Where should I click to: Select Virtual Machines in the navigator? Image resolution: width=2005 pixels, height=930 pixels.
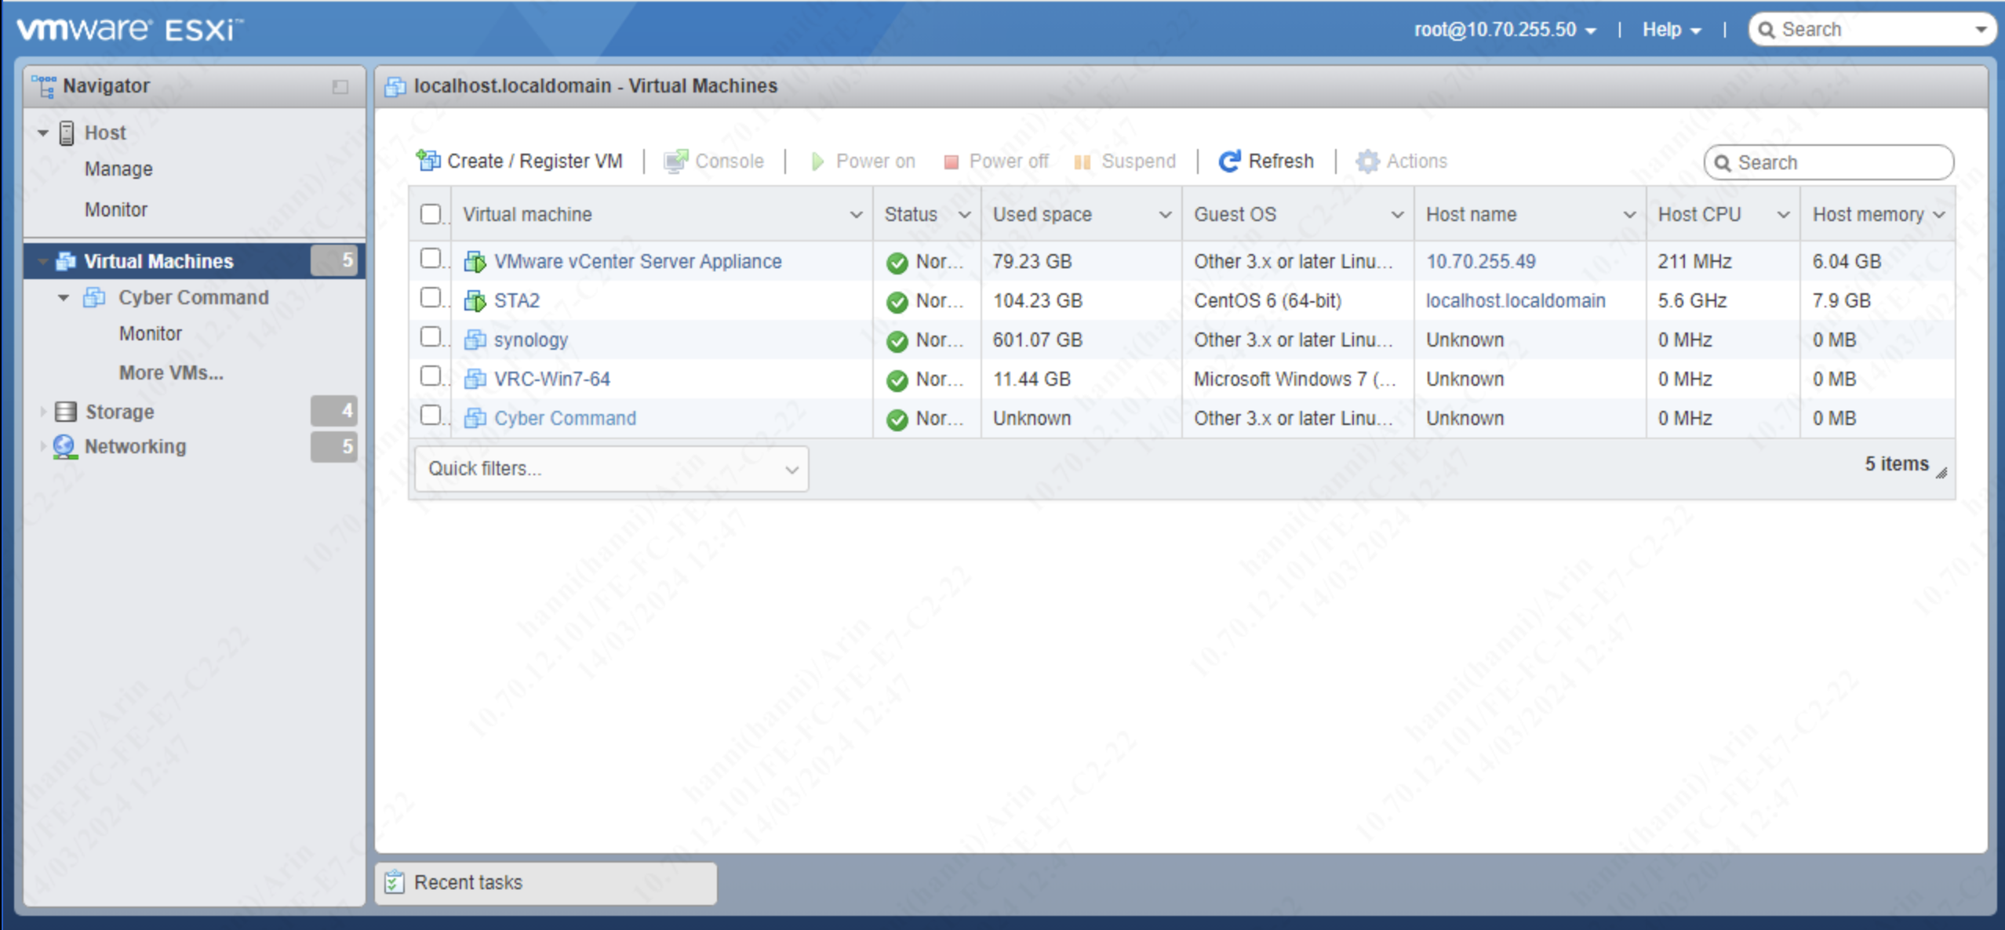(158, 260)
